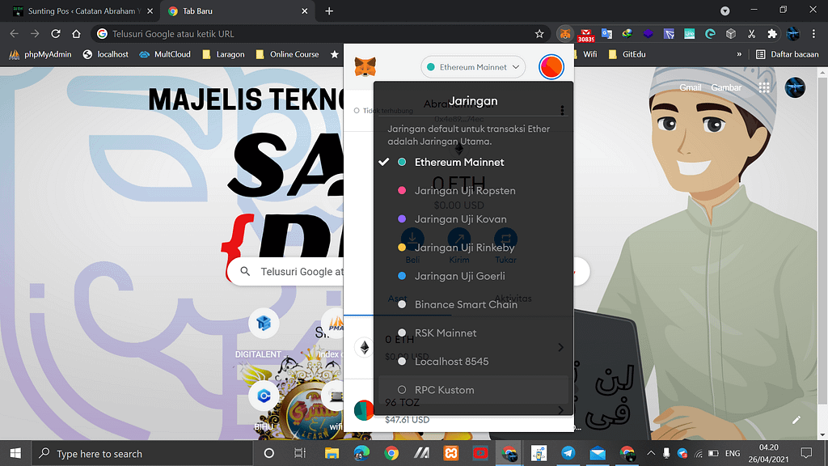Bookmark this page with the star icon
Screen dimensions: 828x466
click(x=539, y=34)
